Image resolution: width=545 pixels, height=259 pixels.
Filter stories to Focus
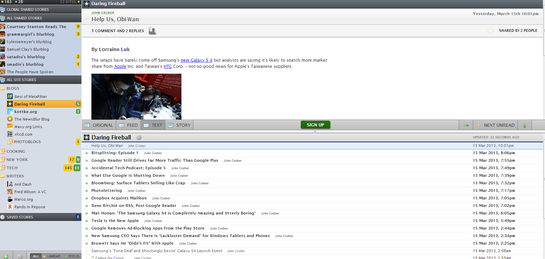point(72,256)
